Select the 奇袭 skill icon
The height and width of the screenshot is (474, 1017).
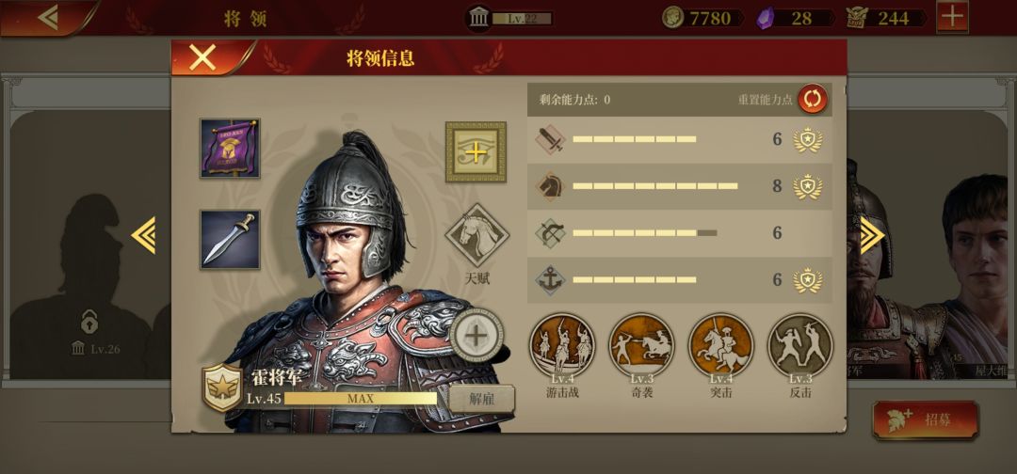pyautogui.click(x=641, y=345)
